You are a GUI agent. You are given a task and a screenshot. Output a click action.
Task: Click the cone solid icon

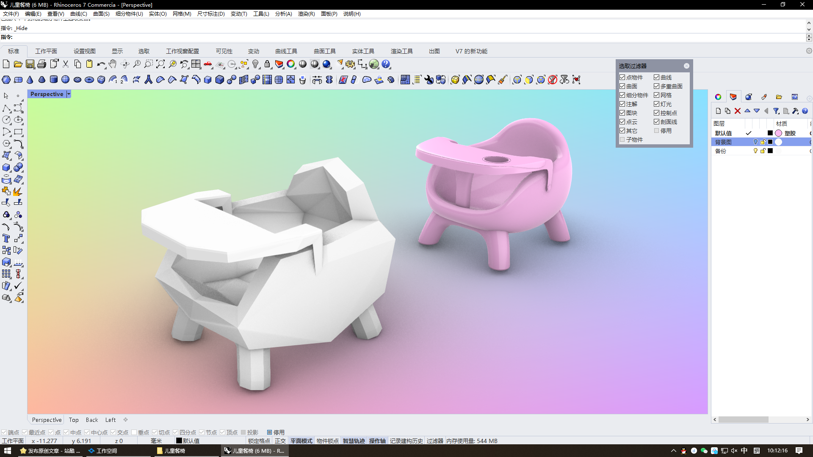tap(30, 80)
